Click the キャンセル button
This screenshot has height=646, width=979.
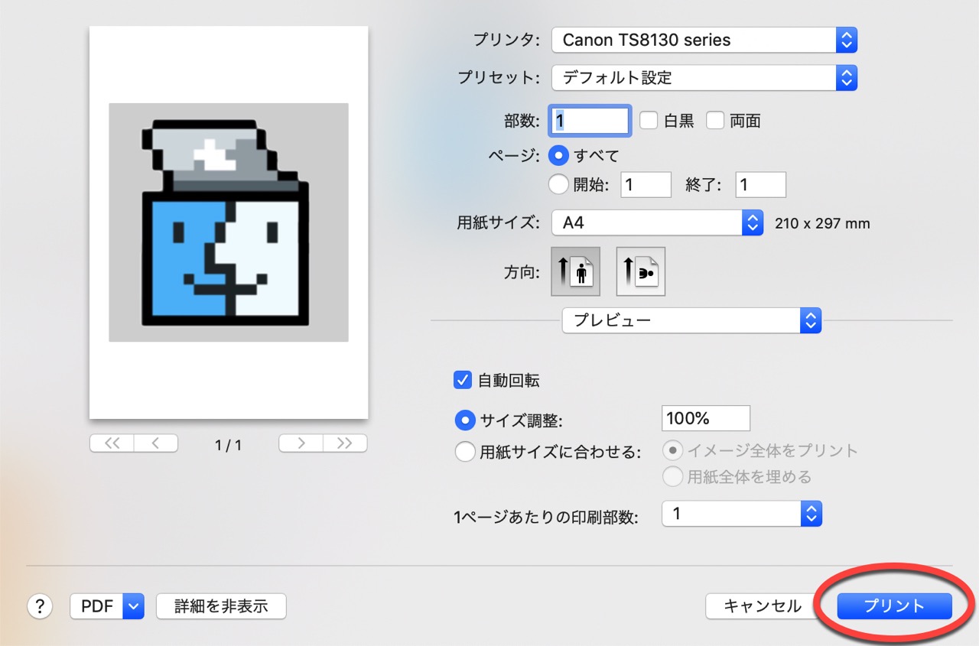pyautogui.click(x=763, y=606)
